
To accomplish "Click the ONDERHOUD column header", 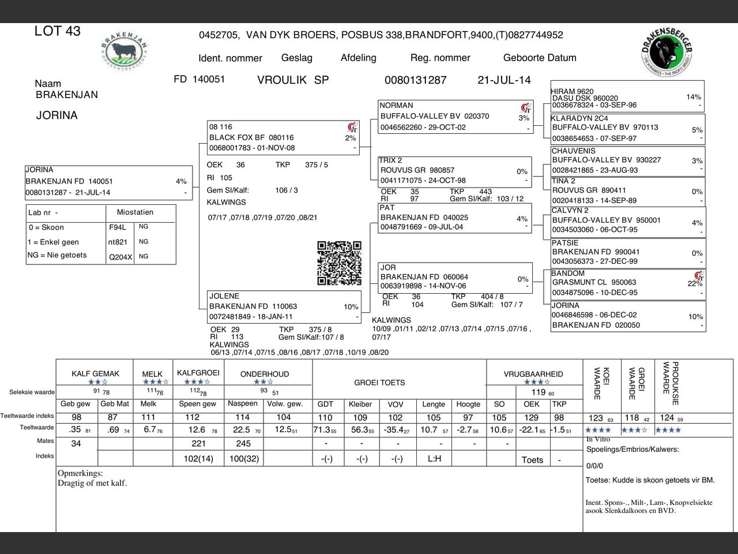I will pos(265,374).
